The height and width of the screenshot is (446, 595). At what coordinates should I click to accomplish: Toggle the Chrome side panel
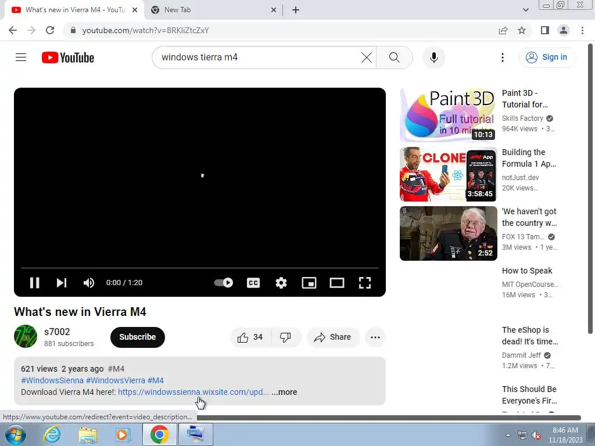point(545,30)
